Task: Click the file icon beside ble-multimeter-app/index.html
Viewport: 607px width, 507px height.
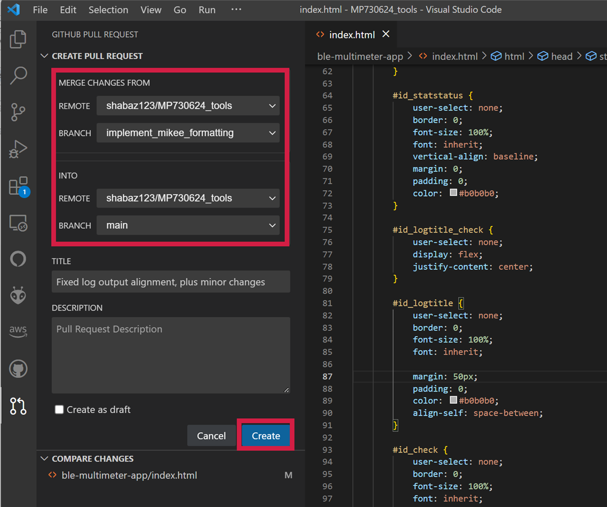Action: (52, 475)
